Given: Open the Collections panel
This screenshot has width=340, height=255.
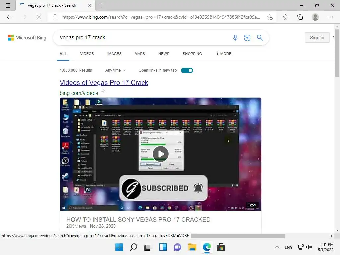Looking at the screenshot, I should (x=300, y=17).
